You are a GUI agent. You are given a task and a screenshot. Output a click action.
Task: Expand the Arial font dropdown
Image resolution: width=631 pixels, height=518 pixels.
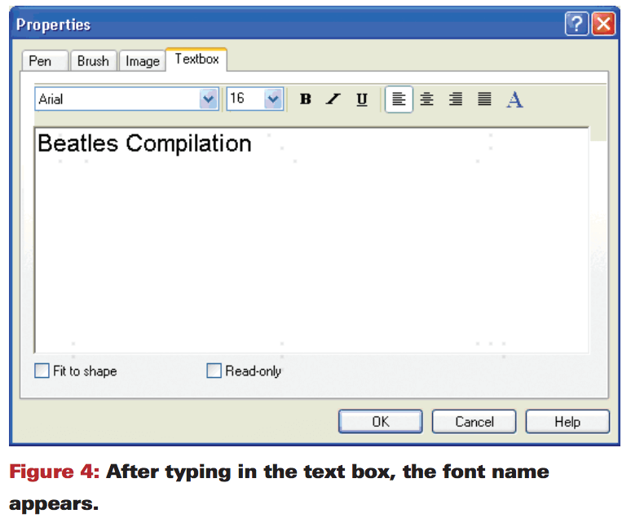coord(209,99)
